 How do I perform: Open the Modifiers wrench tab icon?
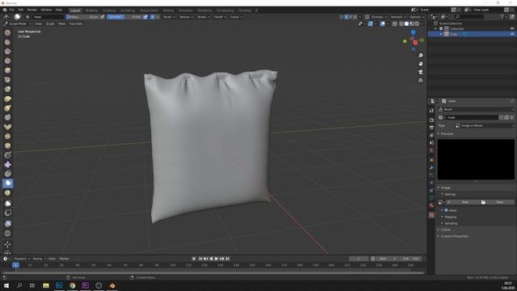pos(431,167)
